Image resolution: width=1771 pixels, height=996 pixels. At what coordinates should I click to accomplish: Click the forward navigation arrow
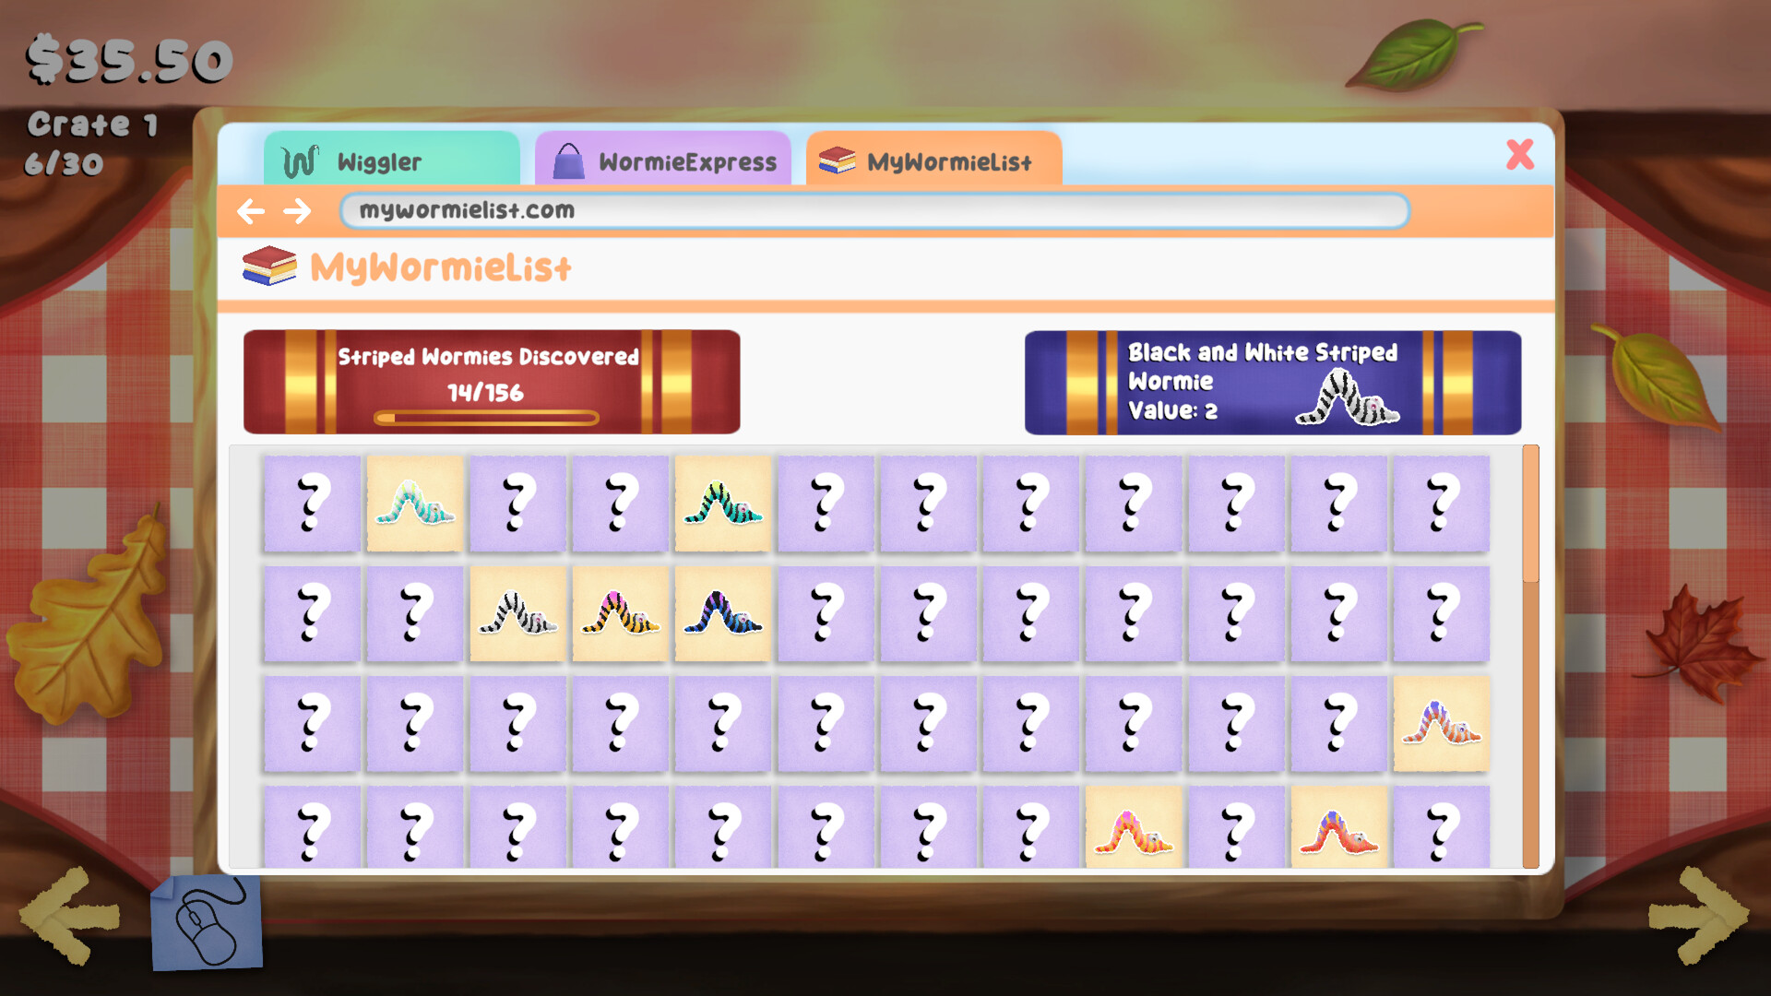pos(297,211)
